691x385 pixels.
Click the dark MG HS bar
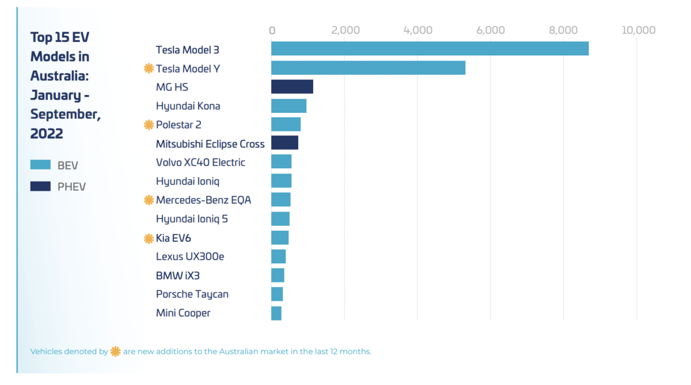coord(293,86)
